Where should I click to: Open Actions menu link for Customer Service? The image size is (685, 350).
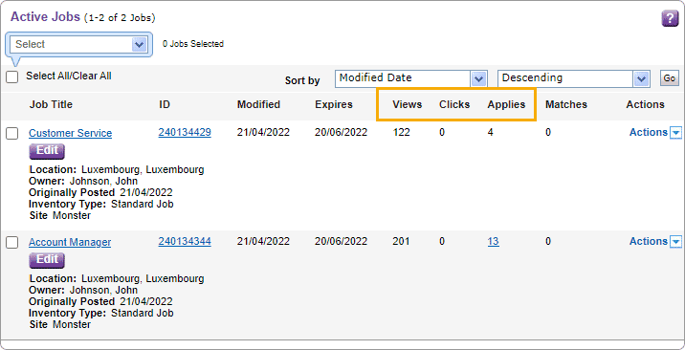649,132
